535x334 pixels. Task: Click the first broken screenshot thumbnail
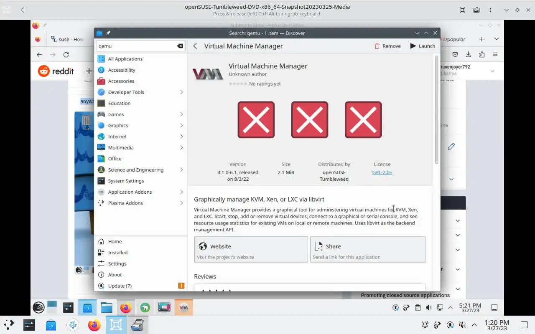(256, 120)
